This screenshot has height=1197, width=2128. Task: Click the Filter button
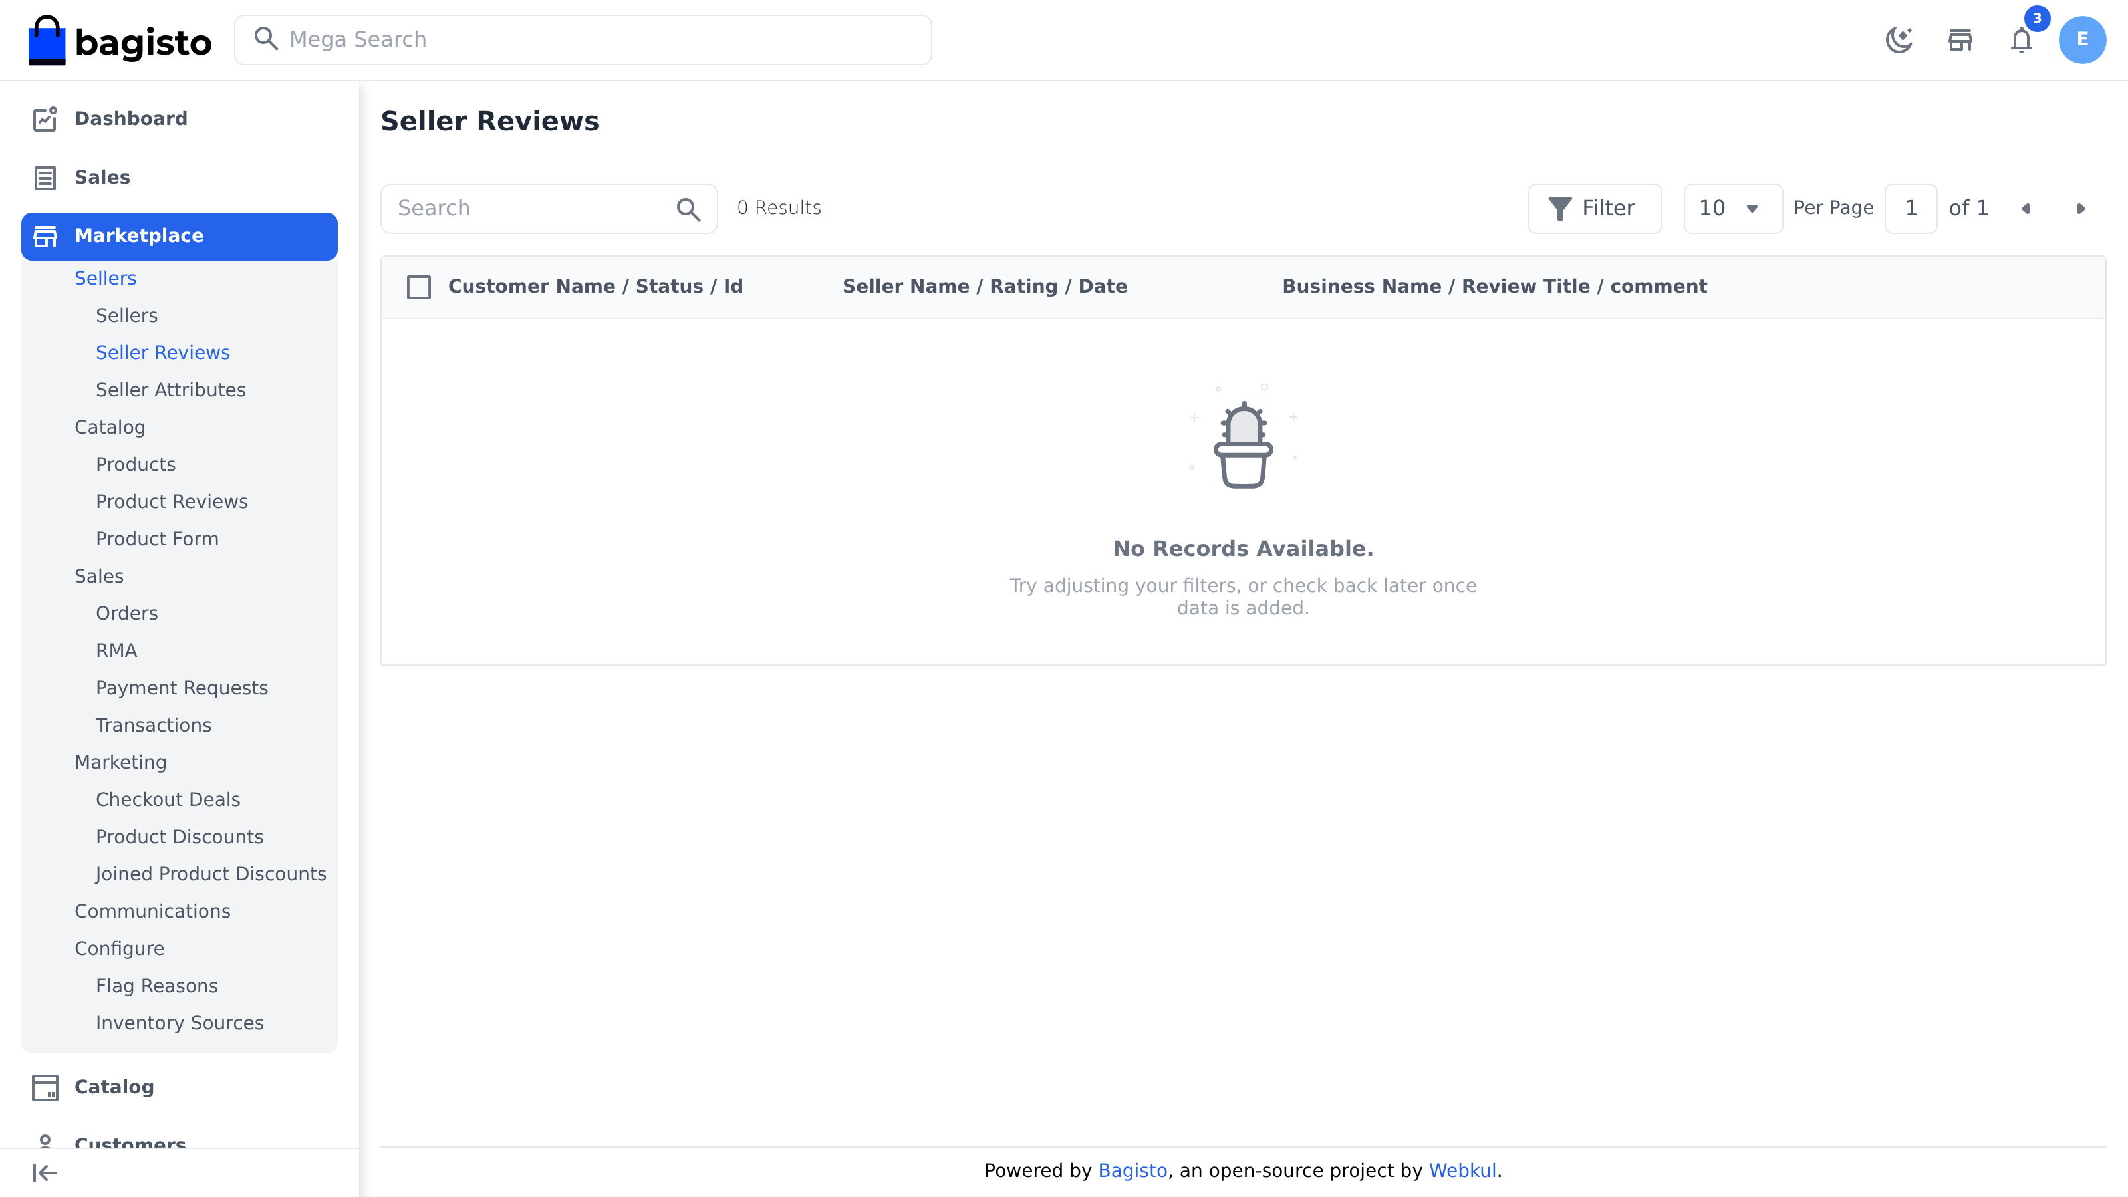(x=1595, y=209)
